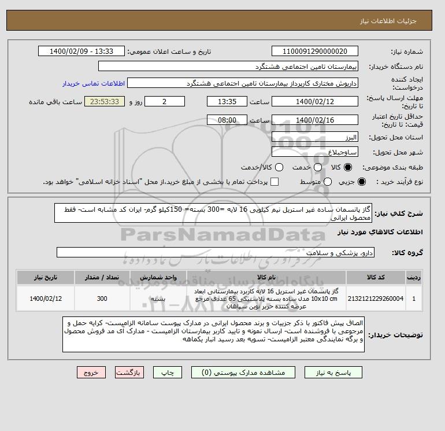This screenshot has height=431, width=445.
Task: Click the validity time 08:00 field
Action: (x=227, y=120)
